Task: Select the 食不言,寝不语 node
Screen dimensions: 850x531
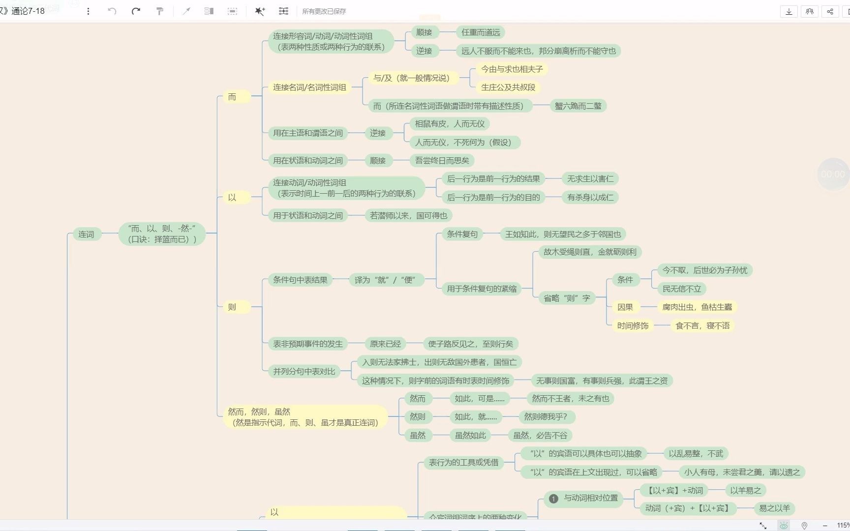Action: pos(702,325)
